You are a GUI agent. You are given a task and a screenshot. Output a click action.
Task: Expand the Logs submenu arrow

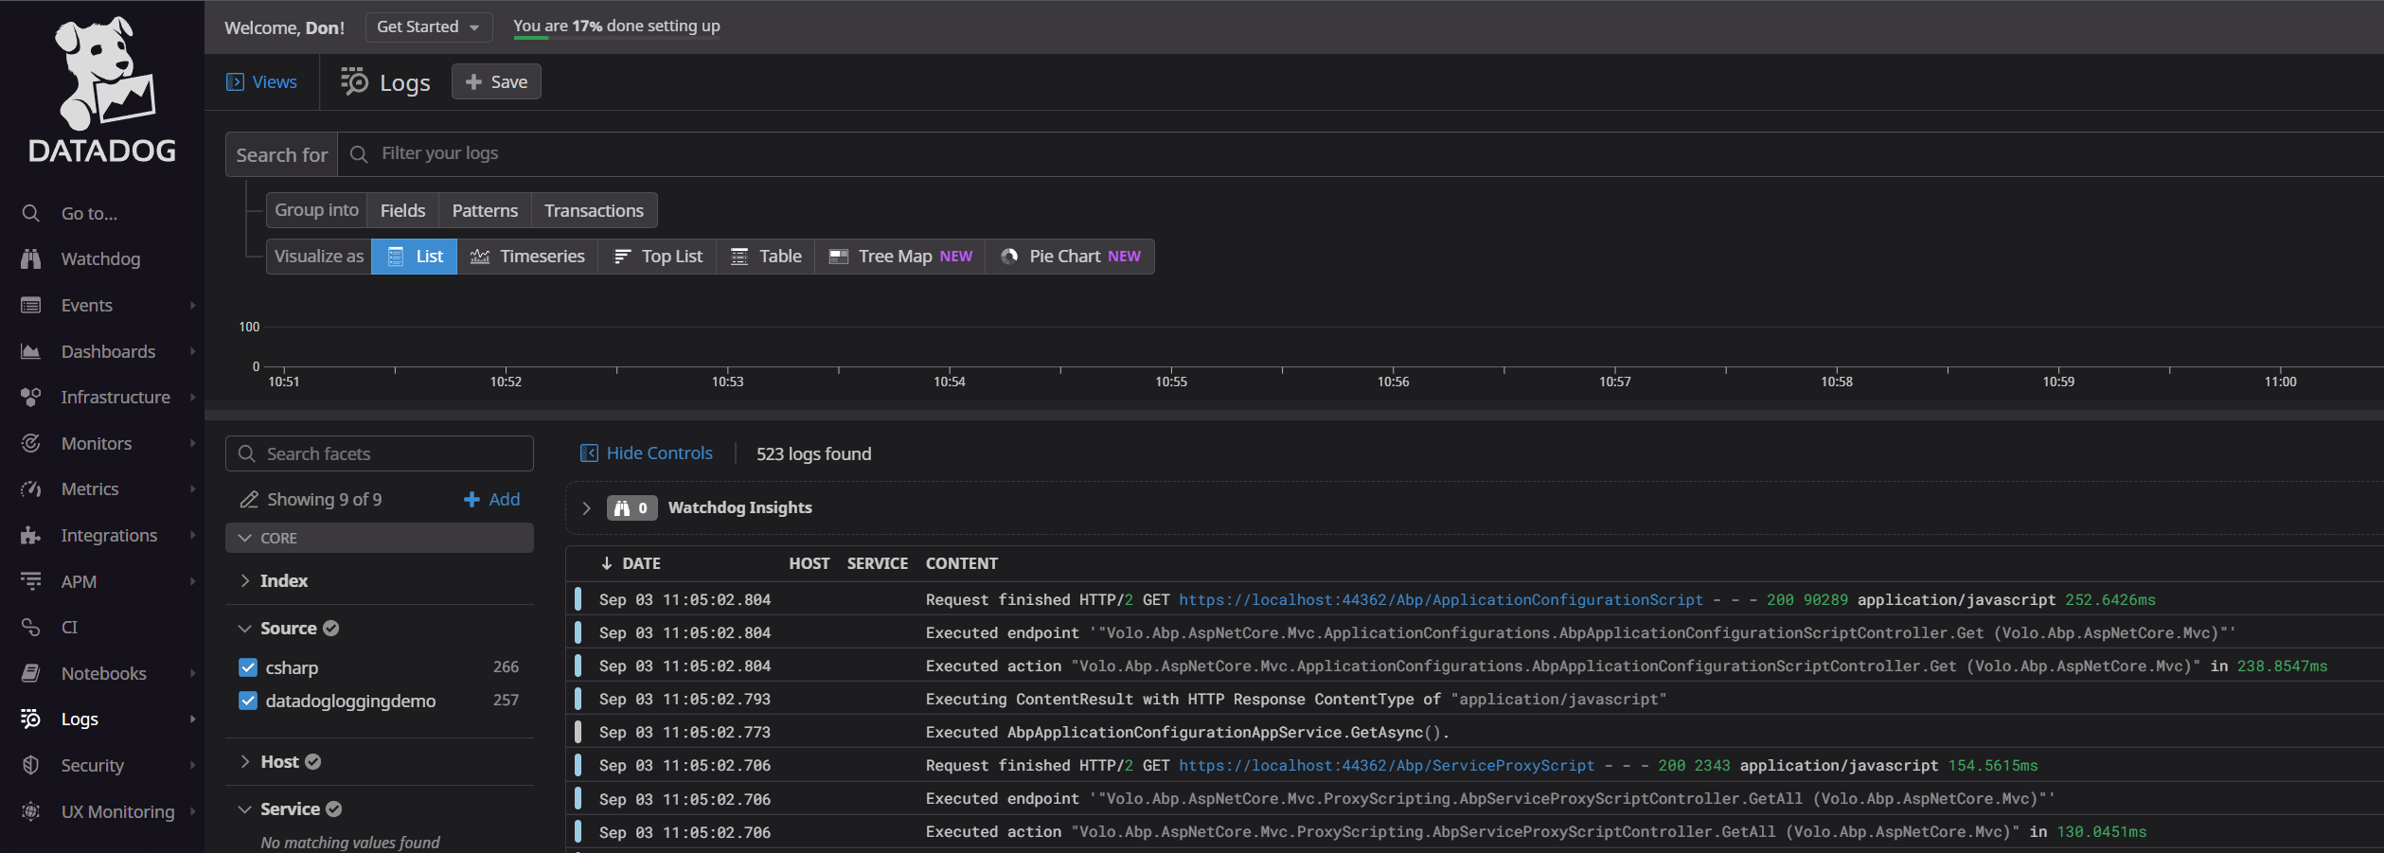(x=192, y=720)
